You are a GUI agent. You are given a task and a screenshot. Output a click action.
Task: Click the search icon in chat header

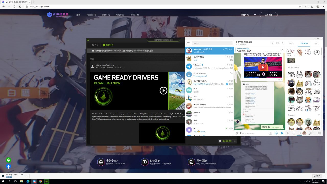[273, 43]
